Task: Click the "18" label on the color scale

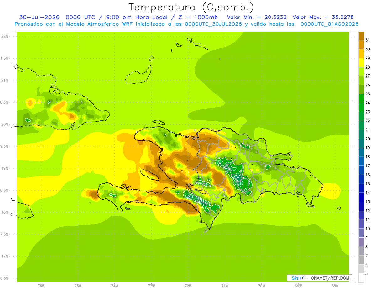Action: click(368, 157)
